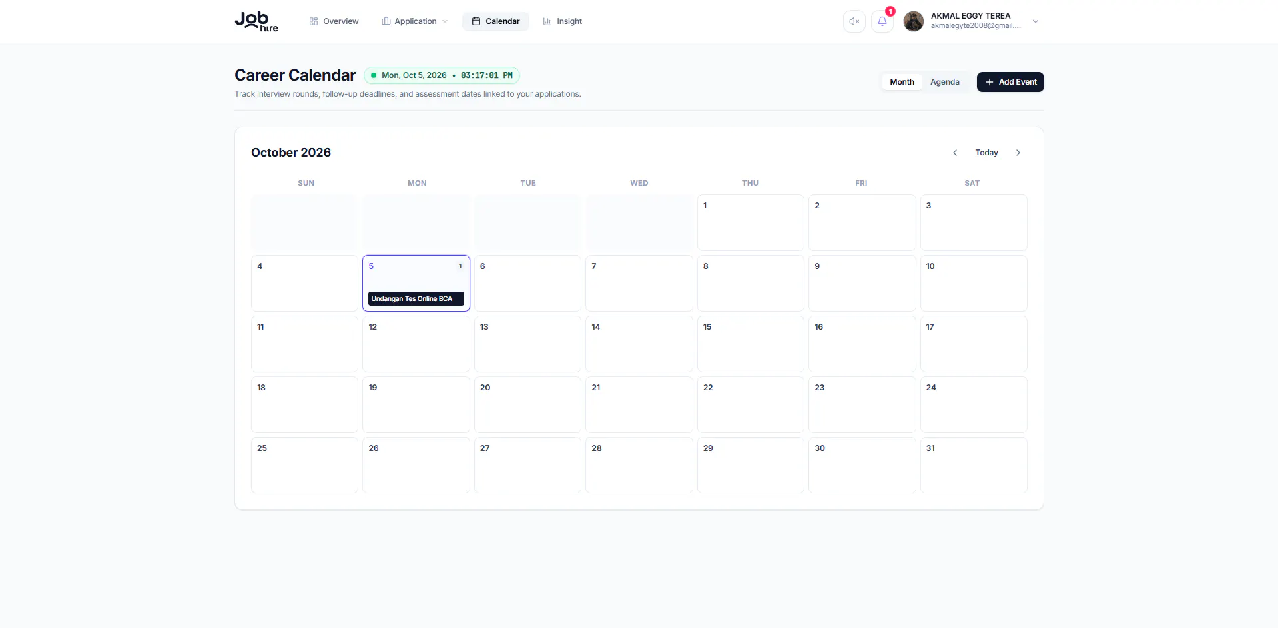Click the AKMAL EGGY TEREA user name

tap(970, 16)
